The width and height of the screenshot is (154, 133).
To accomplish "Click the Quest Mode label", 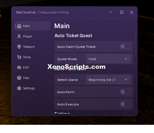I will (x=67, y=59).
